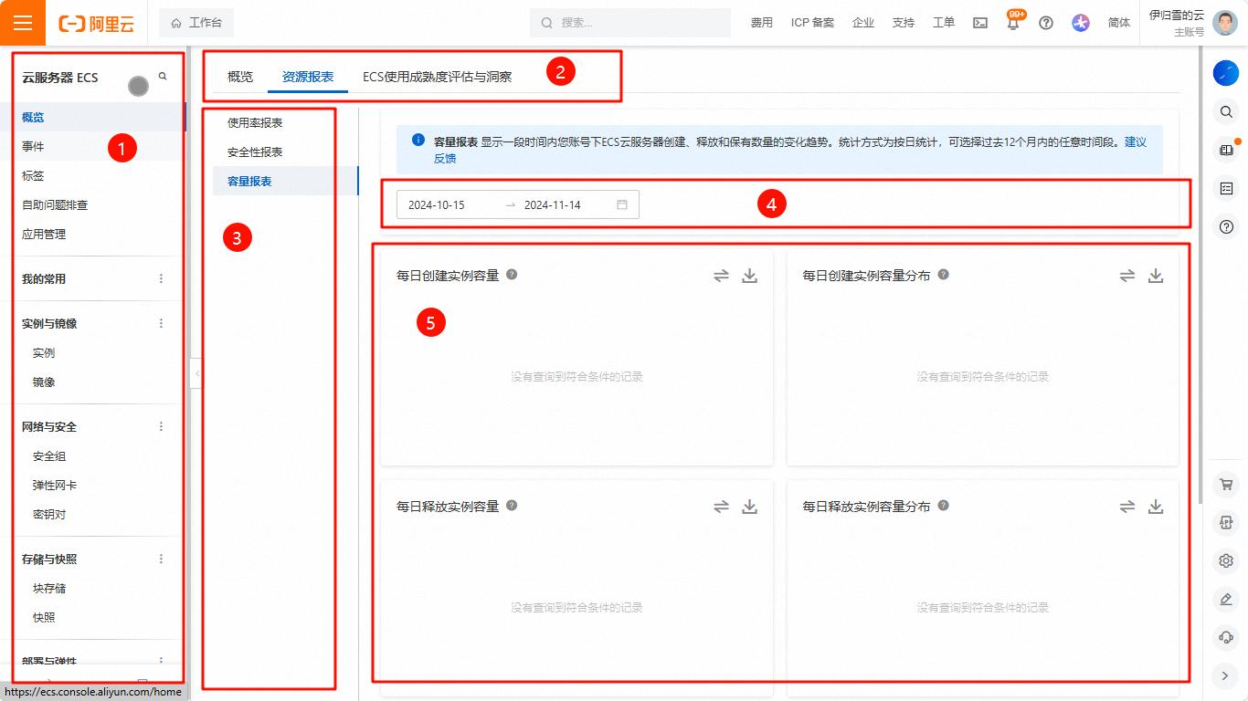Click the settings gear in the right sidebar
1248x701 pixels.
point(1226,560)
